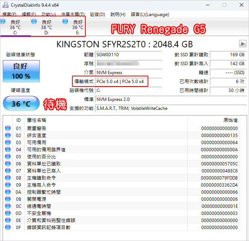Click the 屬性名稱 column header
Screen dimensions: 249x241
click(x=106, y=120)
